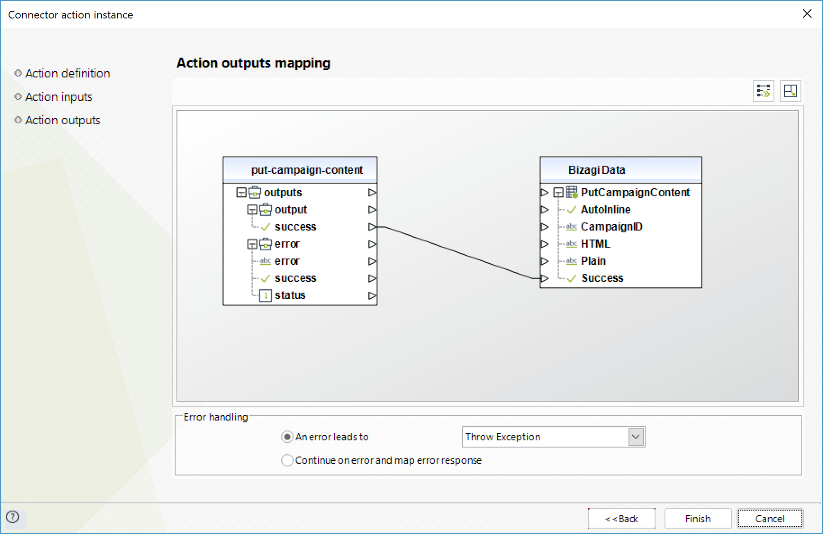Click the connector arrow of output row
This screenshot has width=823, height=534.
[x=372, y=209]
